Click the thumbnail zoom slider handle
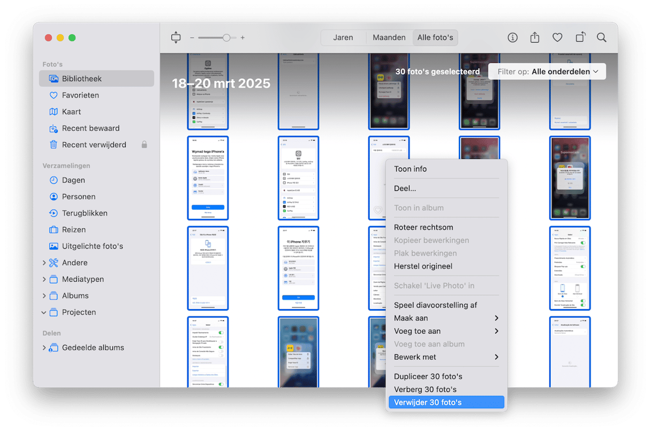 [x=226, y=37]
